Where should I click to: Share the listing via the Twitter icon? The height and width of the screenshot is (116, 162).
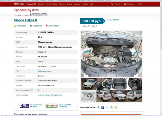[107, 107]
